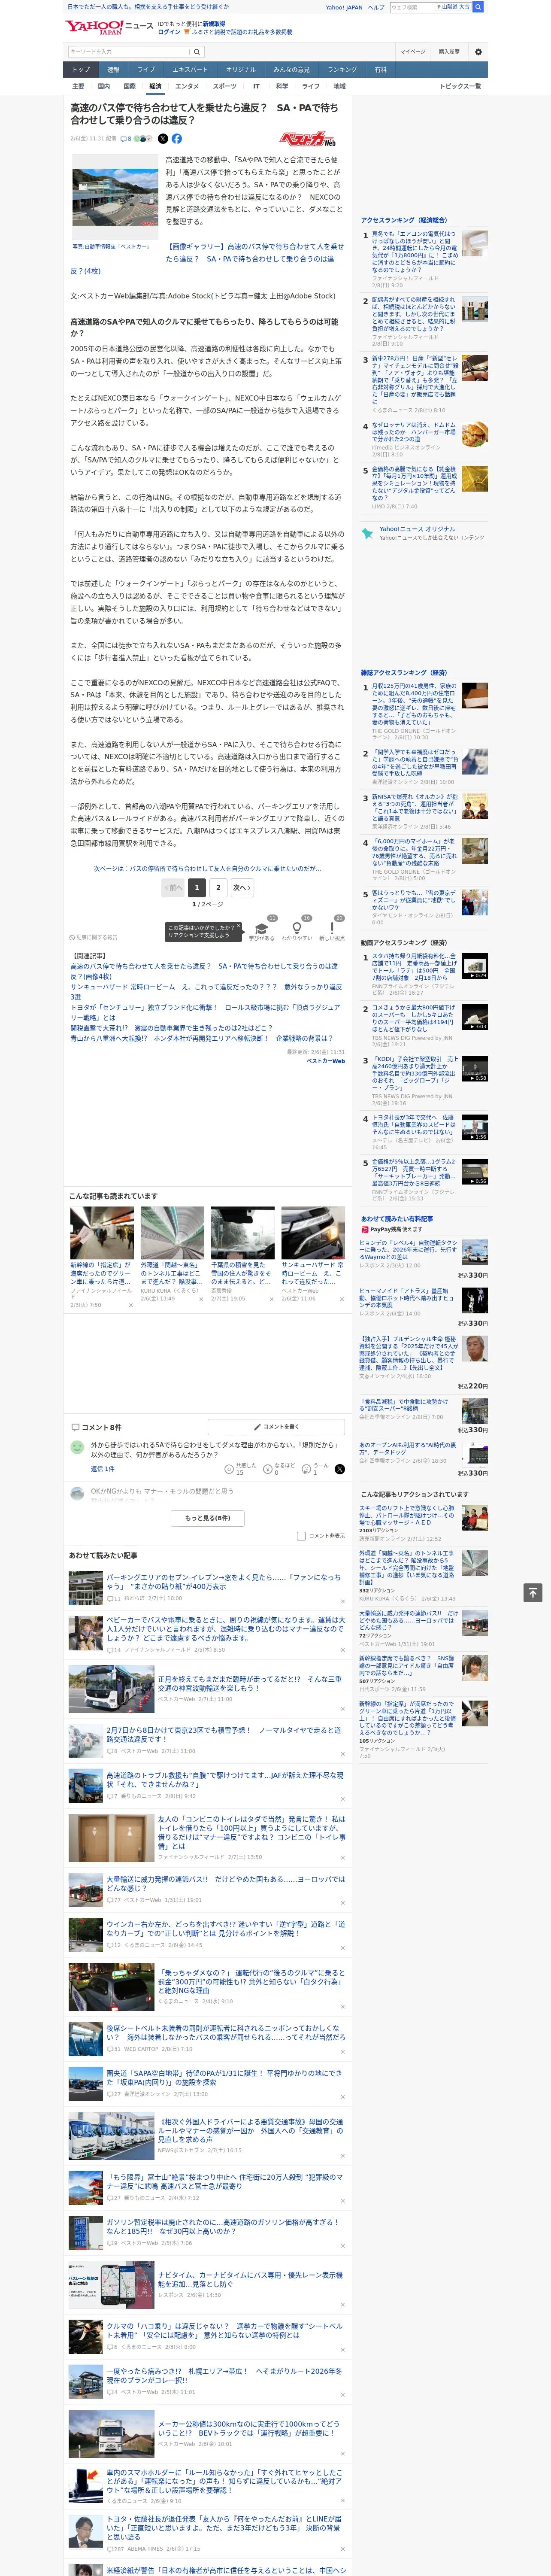Open the 千葉県の積雪 recommended thumbnail
551x2576 pixels.
(242, 1233)
